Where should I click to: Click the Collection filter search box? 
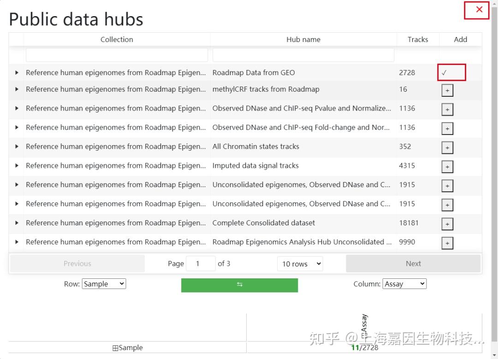[x=117, y=54]
